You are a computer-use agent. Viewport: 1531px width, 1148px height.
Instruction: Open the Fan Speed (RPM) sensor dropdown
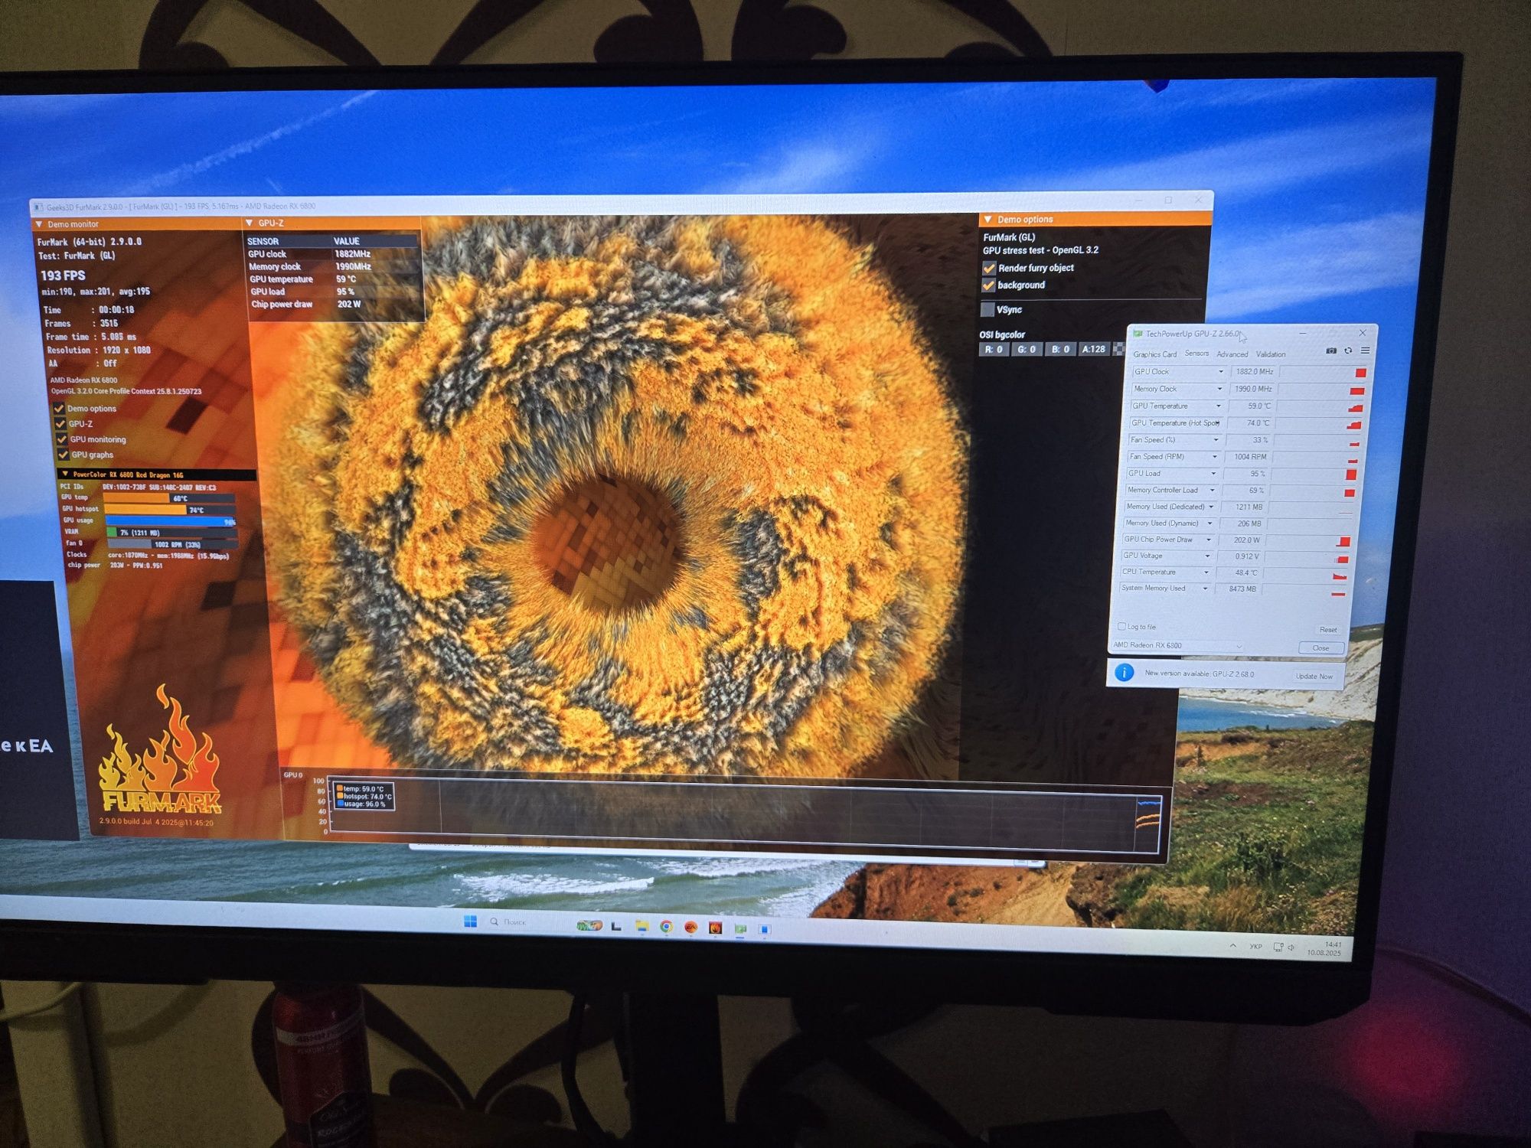click(x=1214, y=457)
